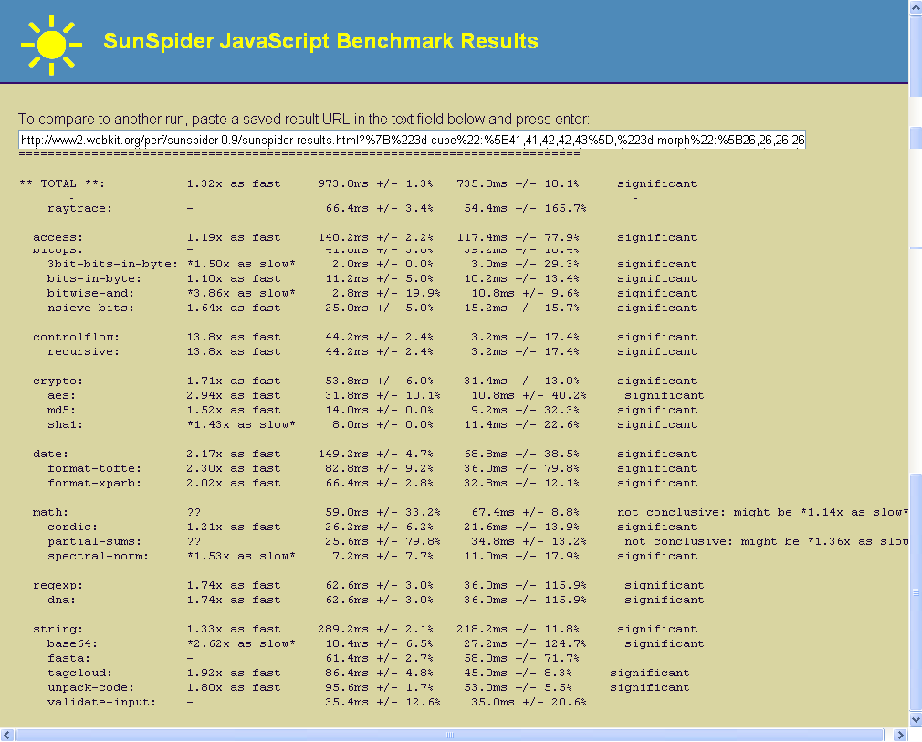Viewport: 922px width, 742px height.
Task: Click the 'bitwise-and:' row label
Action: click(90, 294)
